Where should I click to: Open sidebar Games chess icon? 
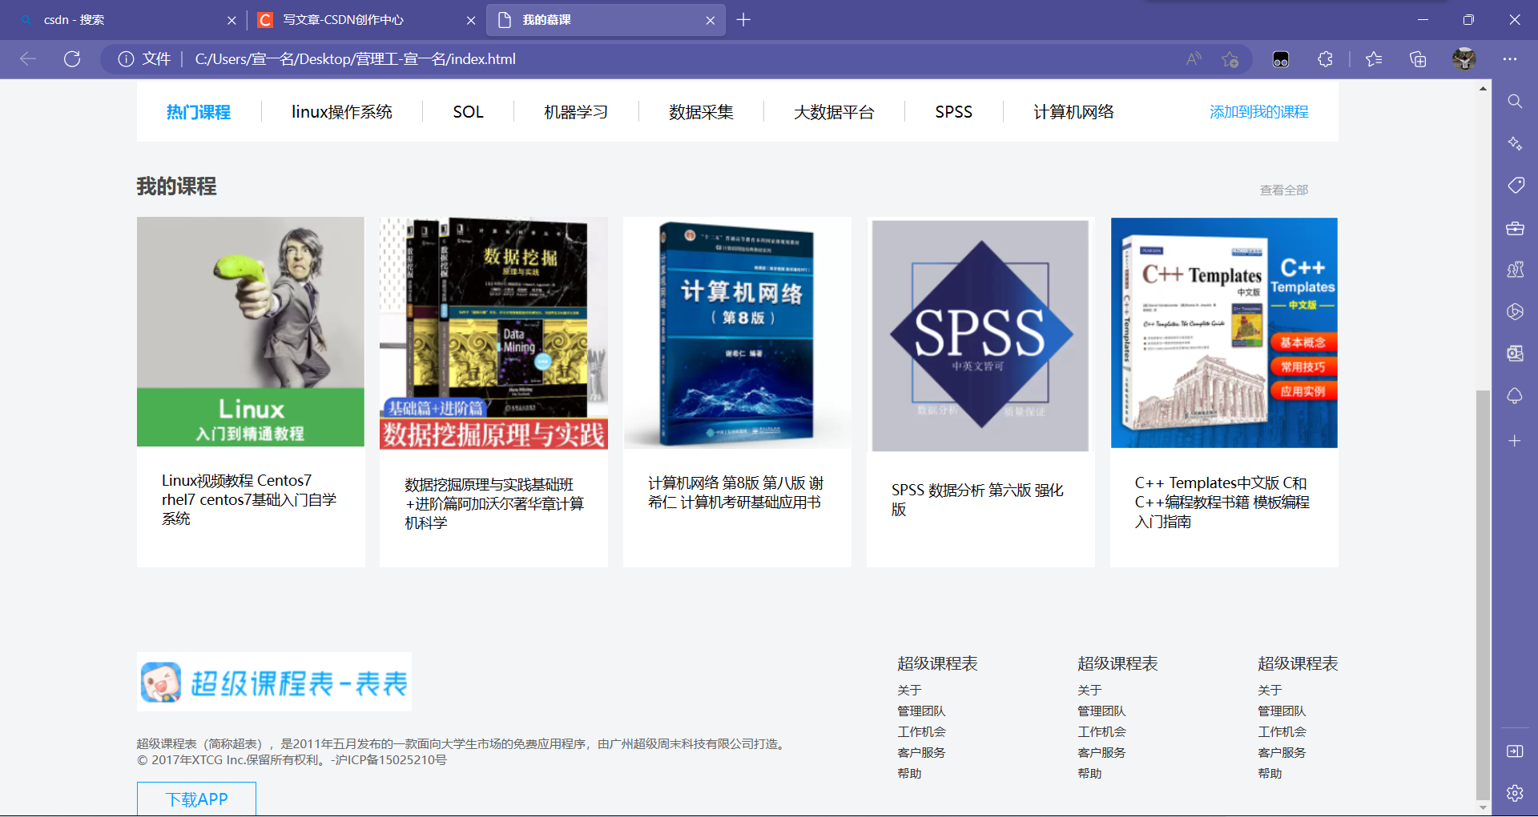tap(1515, 270)
